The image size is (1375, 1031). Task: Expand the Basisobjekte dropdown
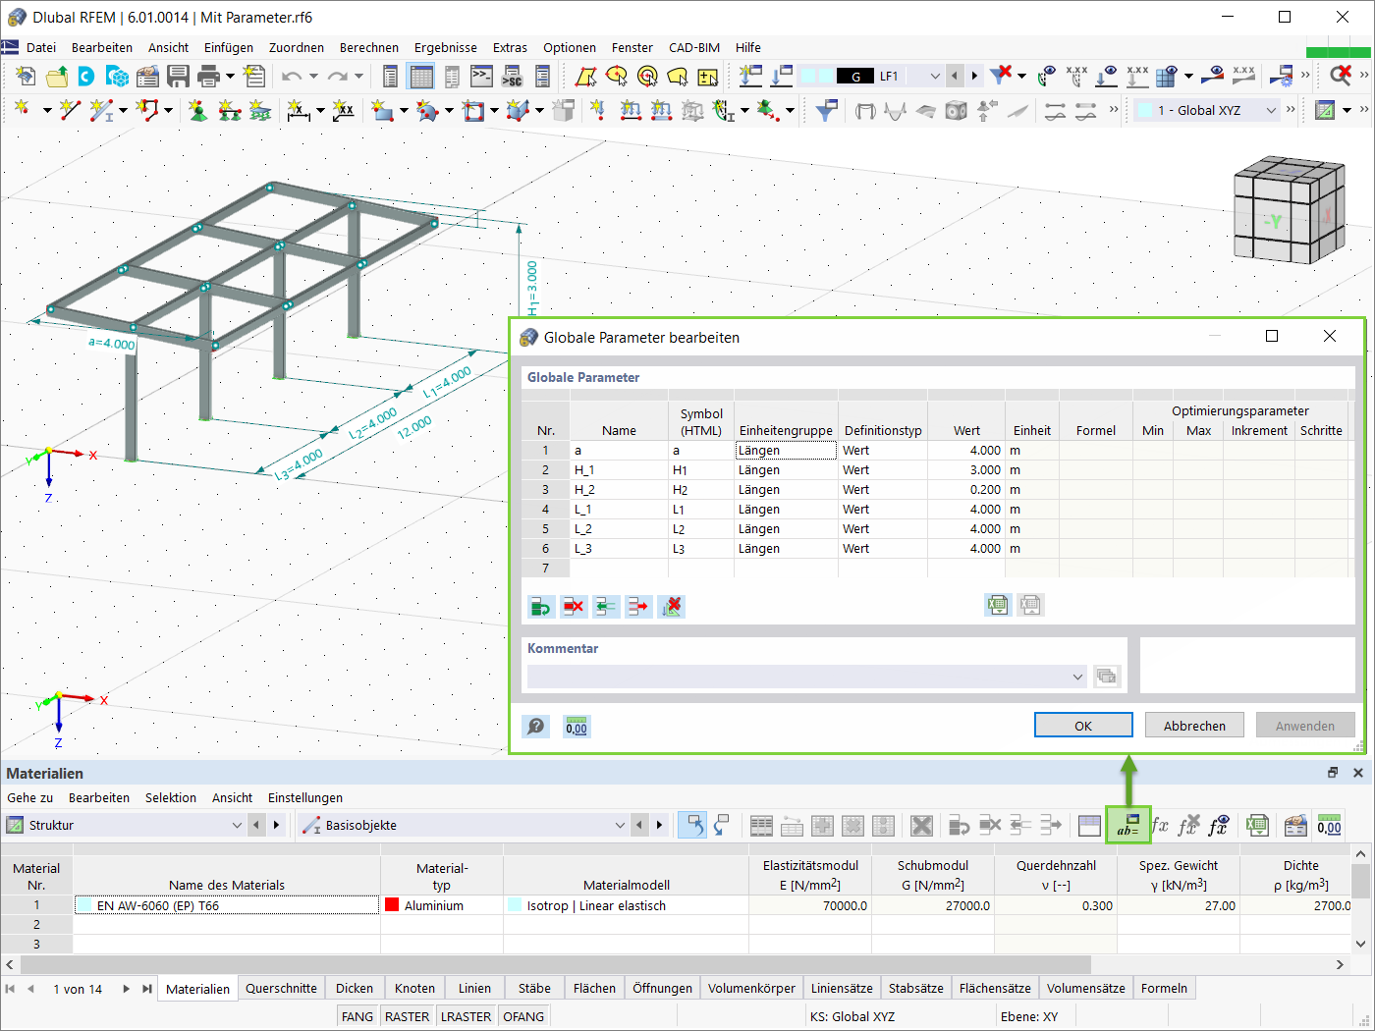click(x=620, y=826)
